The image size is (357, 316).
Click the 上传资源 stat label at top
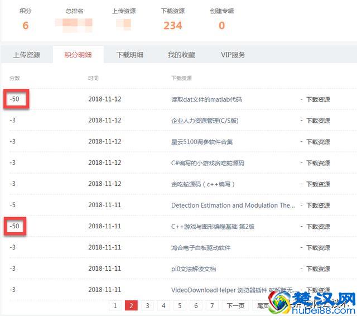pyautogui.click(x=124, y=11)
